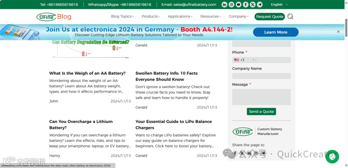Click the Request Quote button
The width and height of the screenshot is (348, 168).
(270, 16)
